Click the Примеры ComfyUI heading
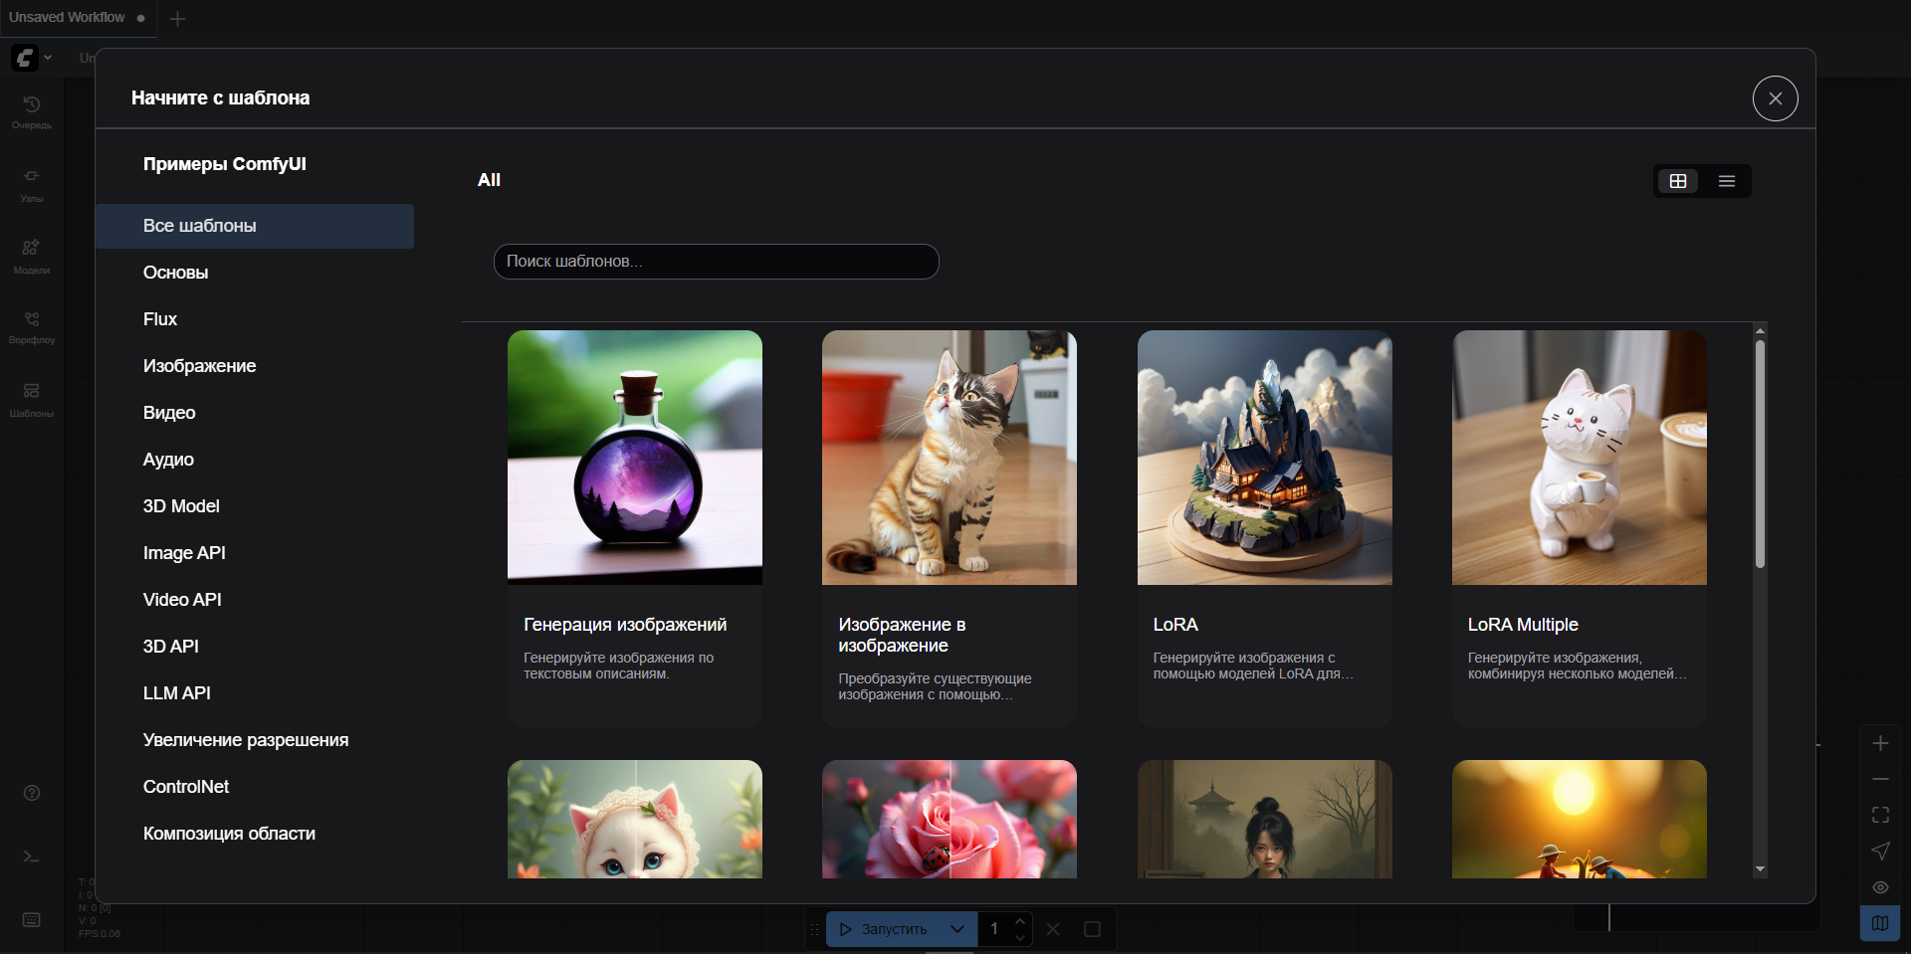 (225, 164)
